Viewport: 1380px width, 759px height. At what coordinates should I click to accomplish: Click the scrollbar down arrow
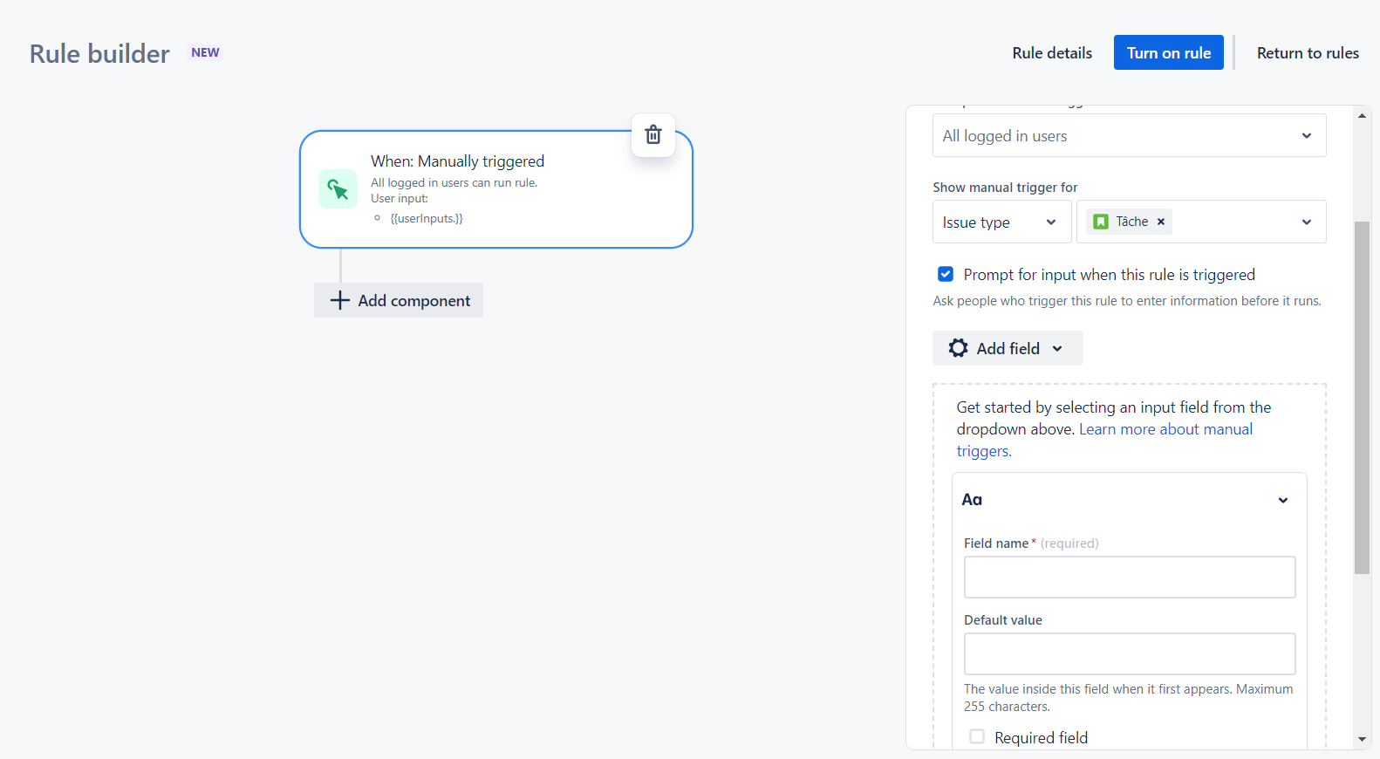pyautogui.click(x=1362, y=740)
